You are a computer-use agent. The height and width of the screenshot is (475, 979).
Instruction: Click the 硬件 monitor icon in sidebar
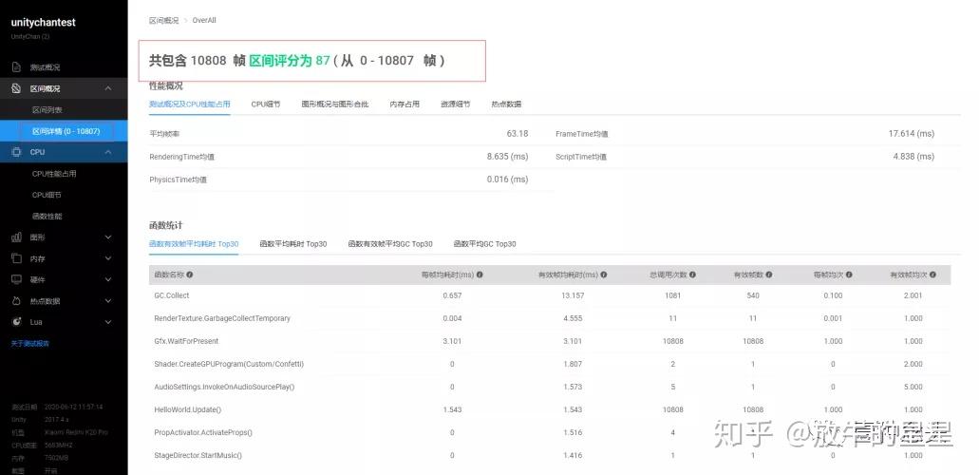[17, 279]
